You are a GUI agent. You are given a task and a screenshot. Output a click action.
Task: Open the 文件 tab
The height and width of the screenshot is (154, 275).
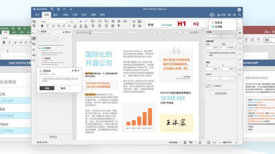point(37,15)
